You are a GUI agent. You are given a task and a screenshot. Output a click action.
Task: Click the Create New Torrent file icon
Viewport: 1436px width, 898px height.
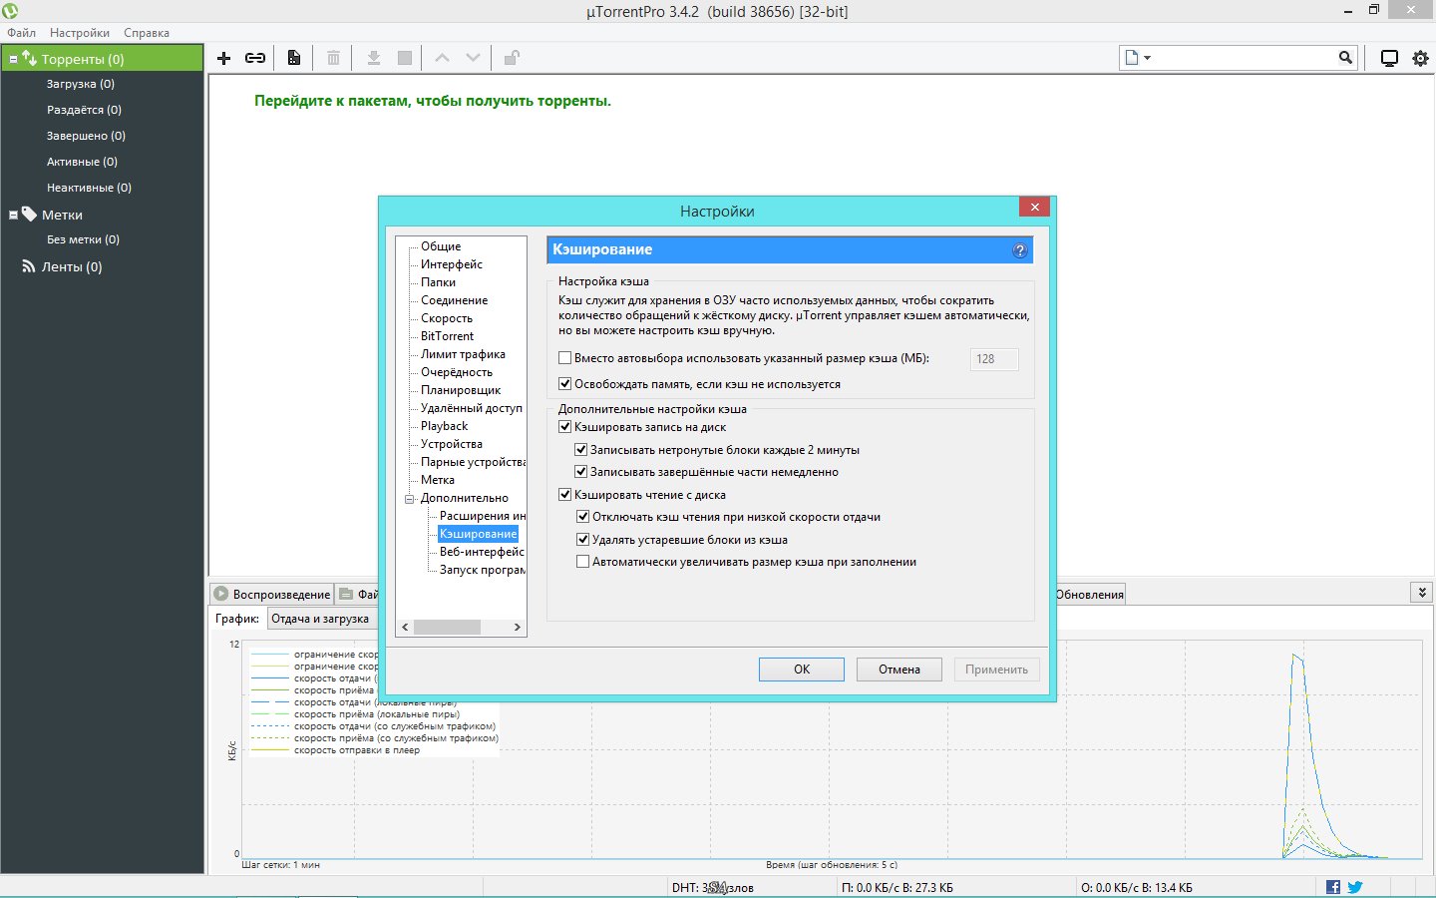[294, 58]
